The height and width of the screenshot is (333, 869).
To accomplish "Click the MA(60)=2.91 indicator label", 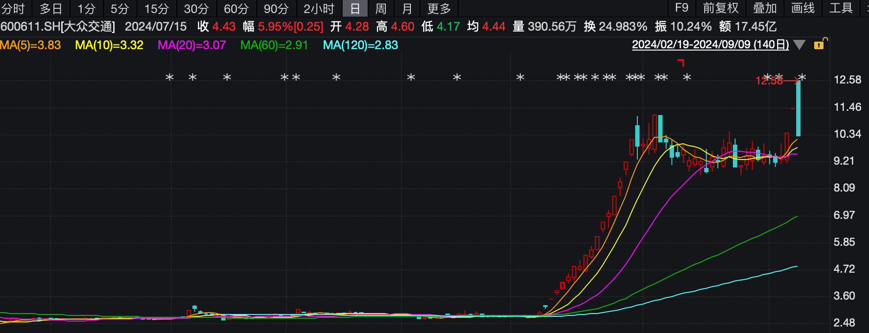I will pos(274,45).
